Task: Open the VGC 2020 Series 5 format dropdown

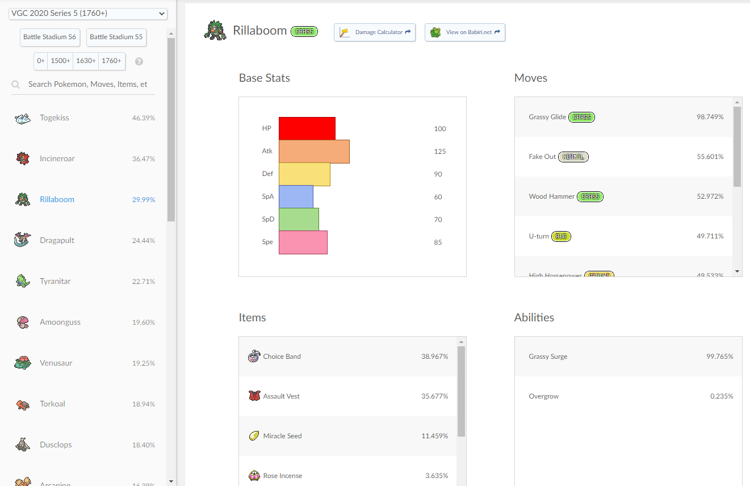Action: (x=88, y=13)
